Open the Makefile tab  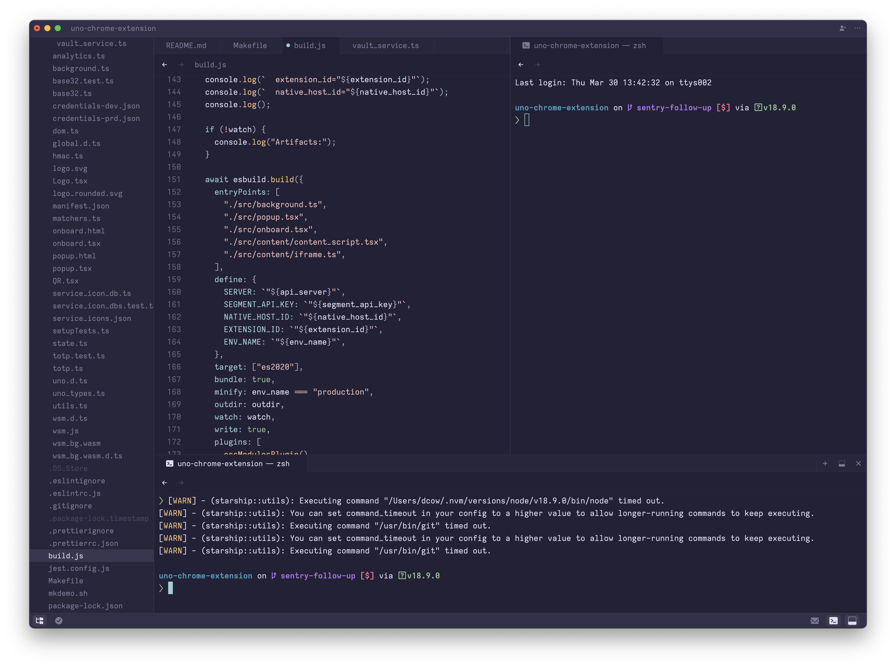click(250, 45)
